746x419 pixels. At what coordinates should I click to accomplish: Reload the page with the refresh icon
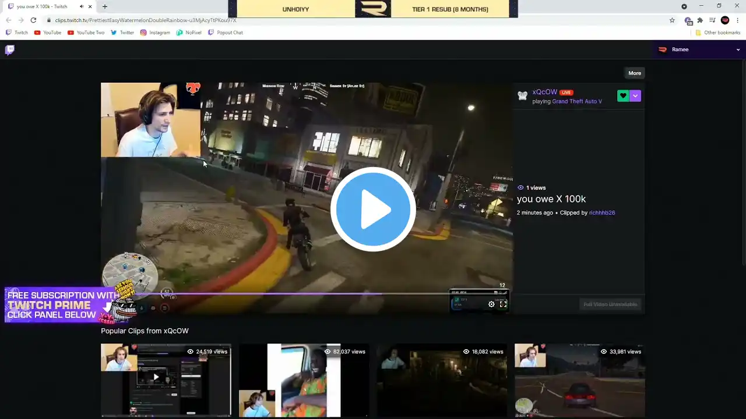34,20
